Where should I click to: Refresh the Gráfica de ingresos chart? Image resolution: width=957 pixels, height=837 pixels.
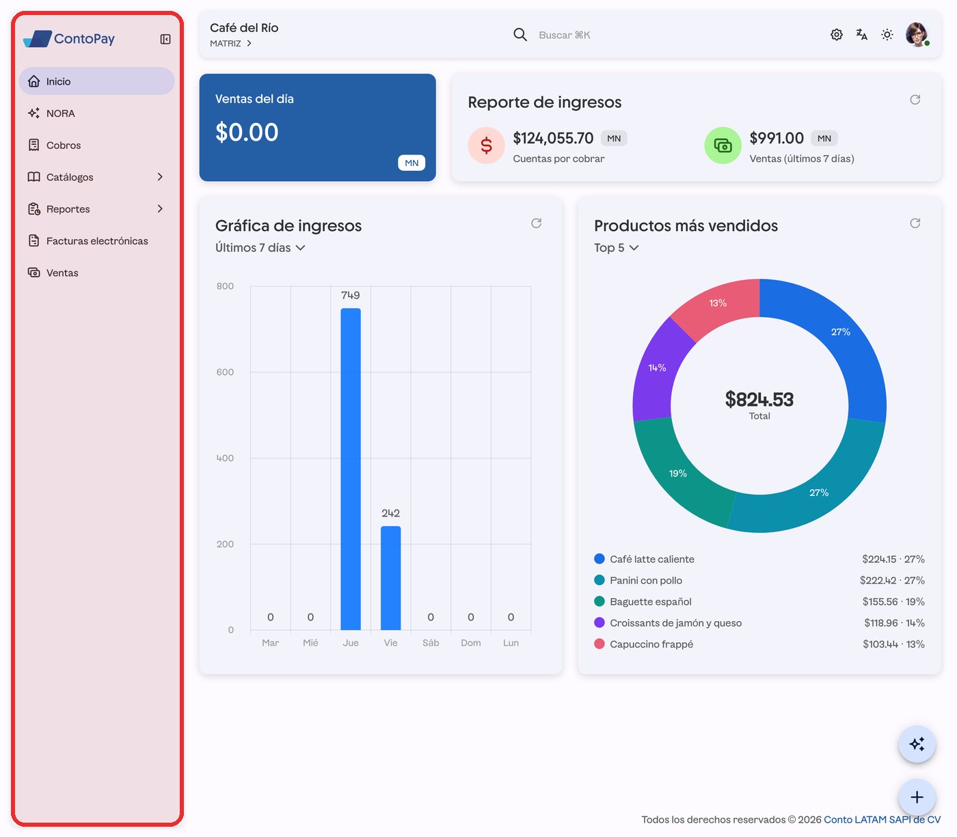coord(537,223)
